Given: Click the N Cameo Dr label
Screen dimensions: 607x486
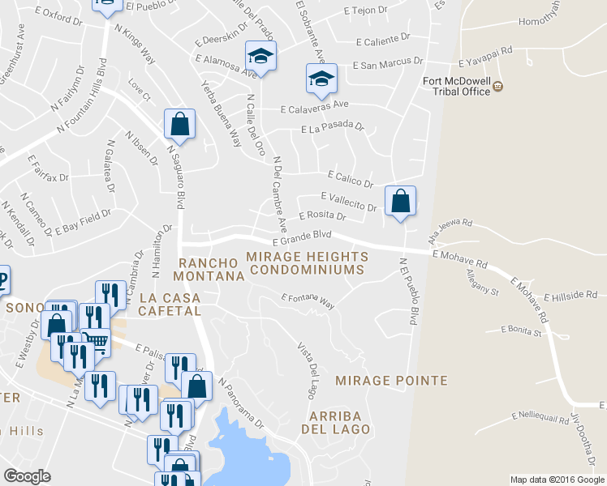Looking at the screenshot, I should tap(36, 215).
